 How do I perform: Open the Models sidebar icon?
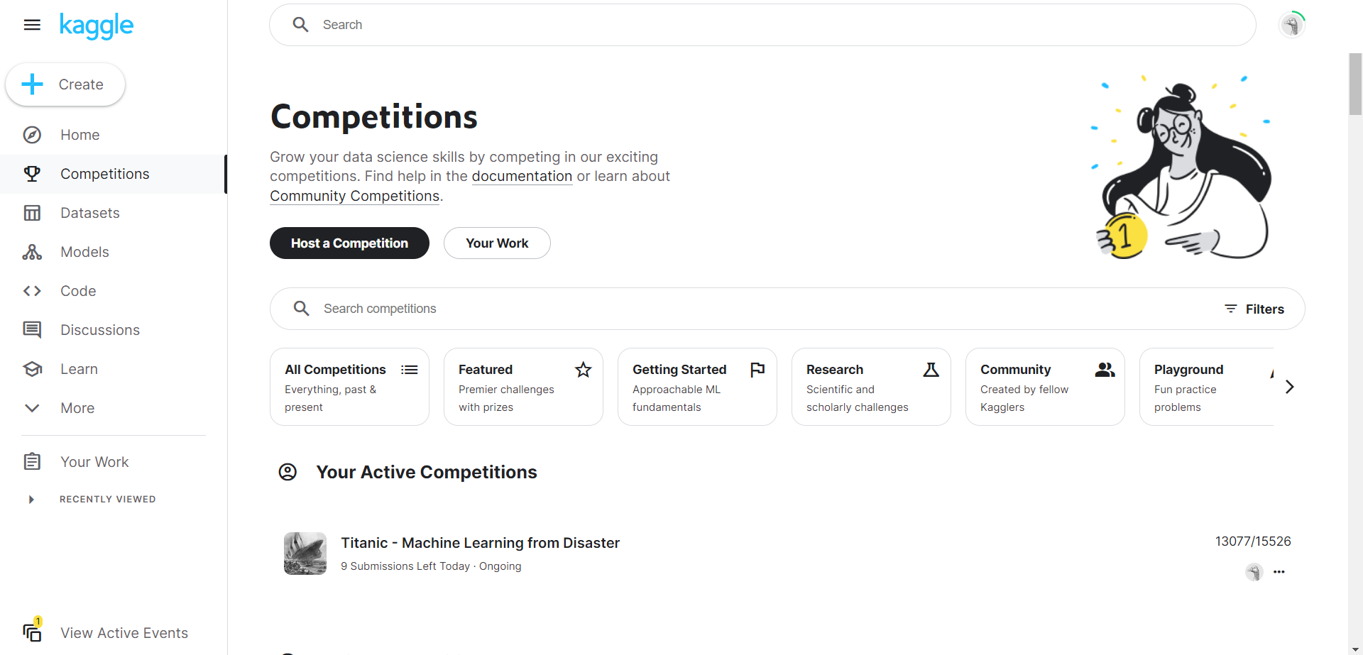click(32, 252)
